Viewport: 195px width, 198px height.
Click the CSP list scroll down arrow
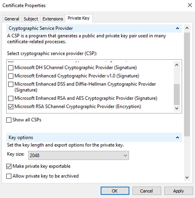177,108
